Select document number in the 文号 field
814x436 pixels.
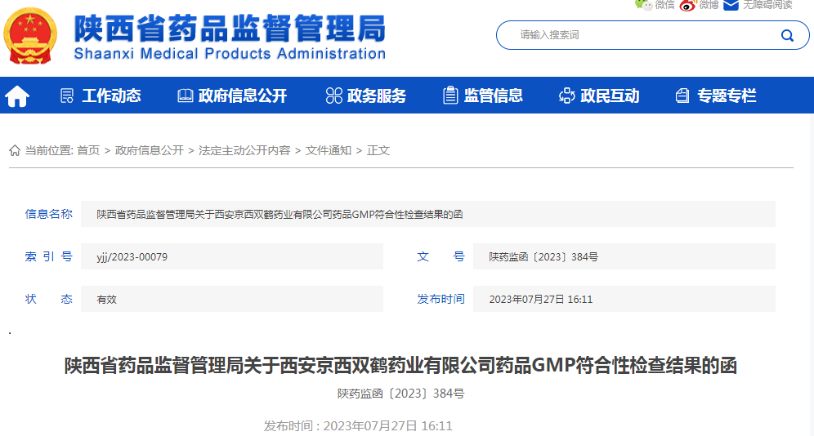pyautogui.click(x=543, y=256)
